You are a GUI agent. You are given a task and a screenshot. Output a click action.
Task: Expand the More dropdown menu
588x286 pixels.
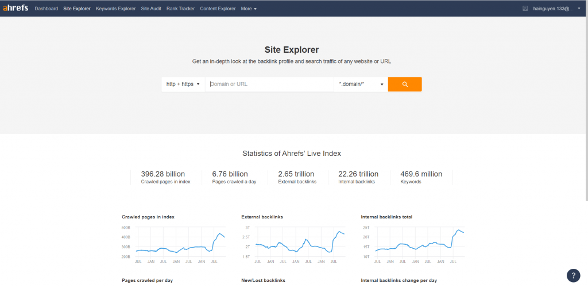pos(249,9)
